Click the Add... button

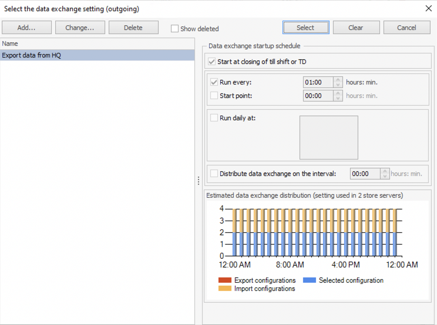pyautogui.click(x=26, y=28)
